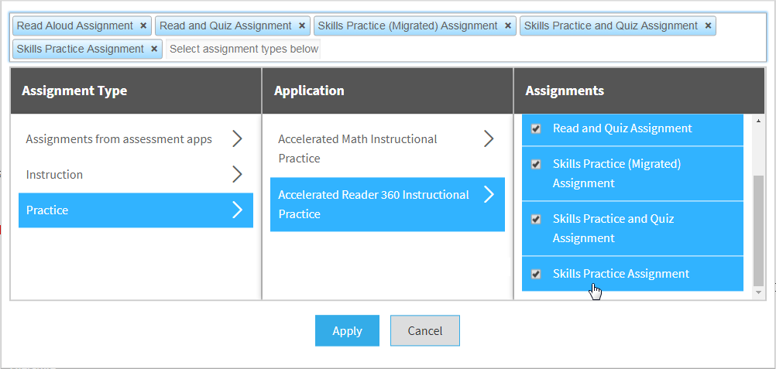This screenshot has height=369, width=776.
Task: Remove Skills Practice and Quiz Assignment tag
Action: [708, 26]
